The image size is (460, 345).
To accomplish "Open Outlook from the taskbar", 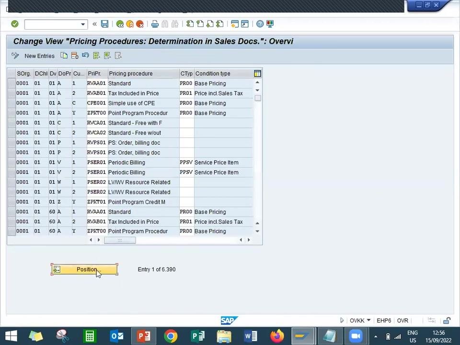I will [117, 336].
